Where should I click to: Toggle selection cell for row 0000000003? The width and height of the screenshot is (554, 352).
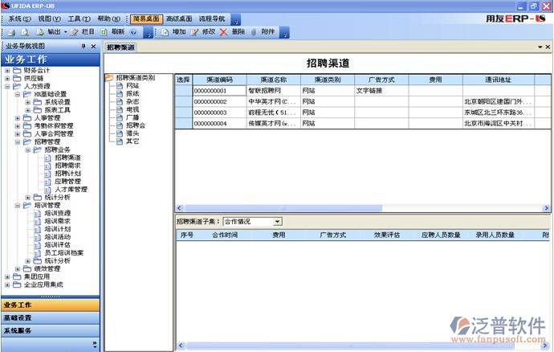point(183,113)
